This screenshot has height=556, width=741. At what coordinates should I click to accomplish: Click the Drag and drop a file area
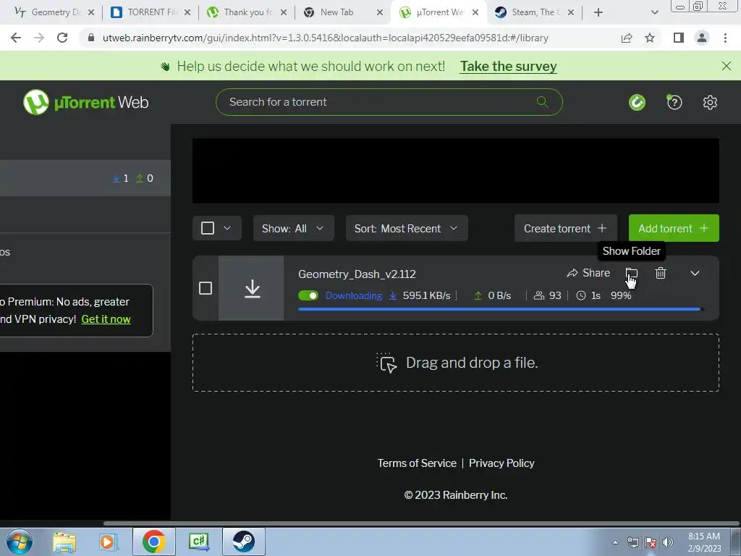pyautogui.click(x=456, y=363)
